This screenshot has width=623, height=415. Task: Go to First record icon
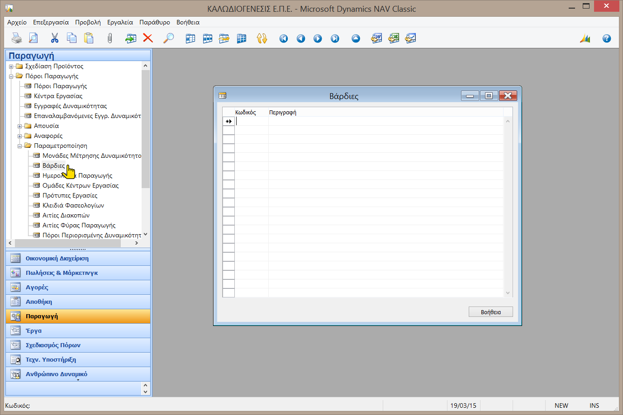[284, 38]
